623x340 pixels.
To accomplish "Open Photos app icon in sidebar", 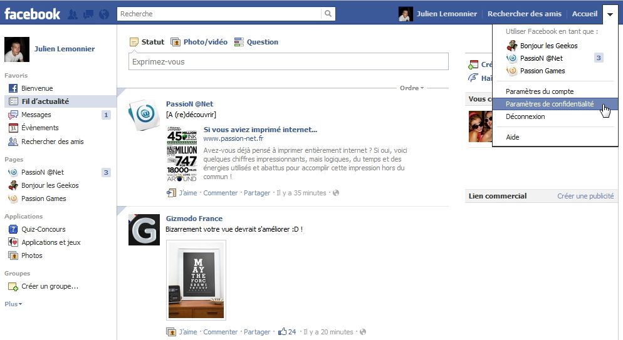I will click(x=13, y=255).
